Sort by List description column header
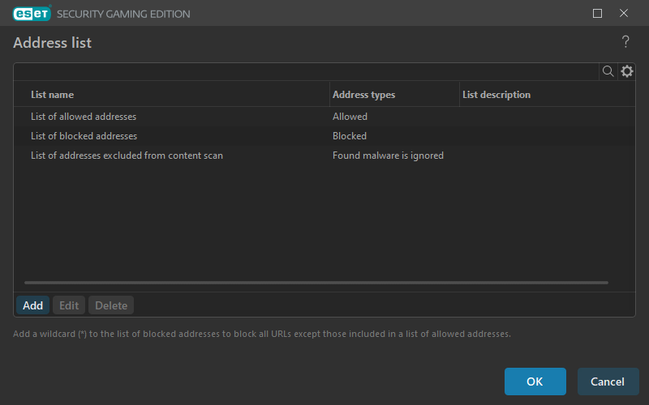Viewport: 649px width, 405px height. click(x=547, y=95)
